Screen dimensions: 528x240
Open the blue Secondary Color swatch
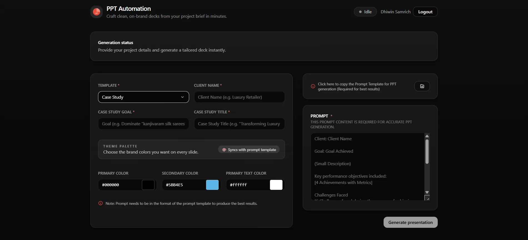pyautogui.click(x=212, y=185)
